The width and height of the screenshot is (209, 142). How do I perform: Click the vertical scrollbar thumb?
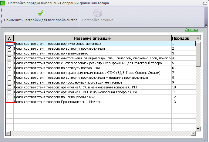pos(198,54)
